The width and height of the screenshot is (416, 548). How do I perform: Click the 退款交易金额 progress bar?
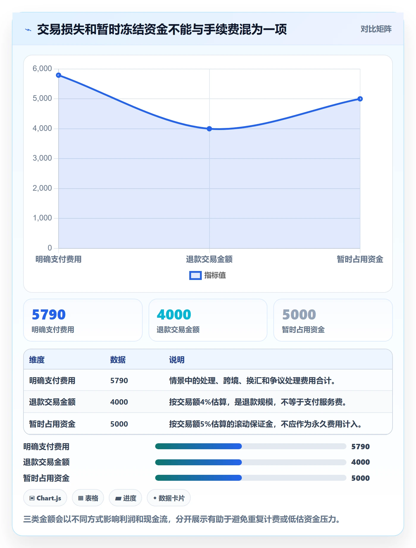coord(250,462)
